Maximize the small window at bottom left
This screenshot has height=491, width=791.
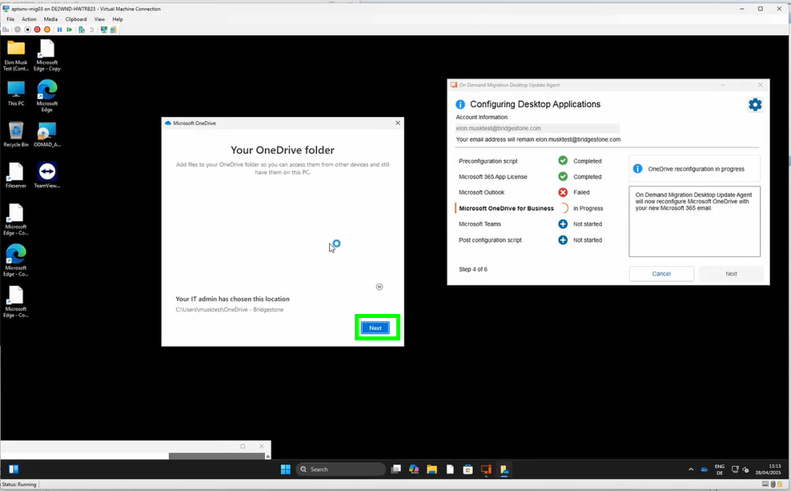point(243,446)
